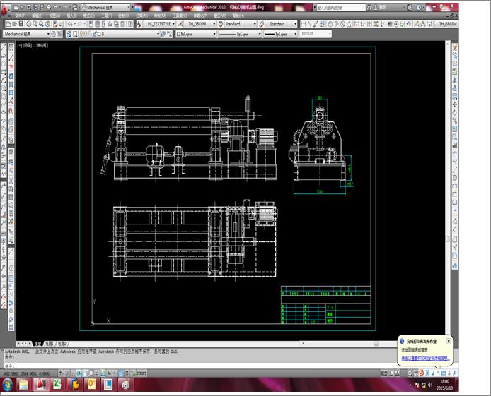Open the sixth menu (Tools) in the menu bar

pos(106,16)
